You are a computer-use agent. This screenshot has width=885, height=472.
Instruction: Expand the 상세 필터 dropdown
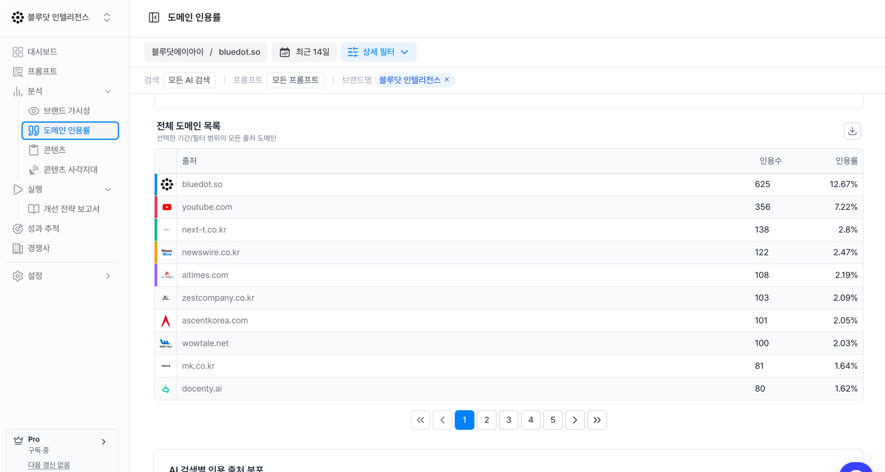click(x=405, y=52)
